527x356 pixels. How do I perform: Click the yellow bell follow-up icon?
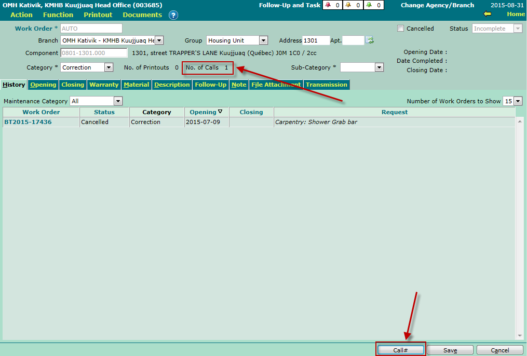pyautogui.click(x=348, y=5)
